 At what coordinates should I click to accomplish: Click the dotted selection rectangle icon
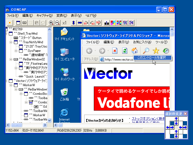(31, 23)
